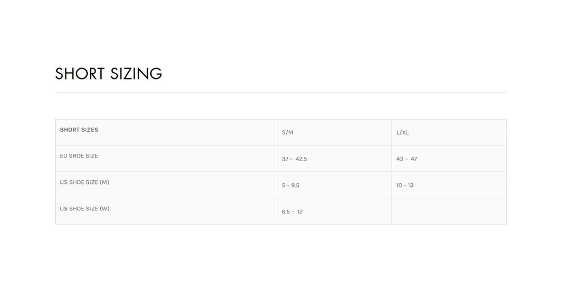Click the (W) marker in the women's label
This screenshot has height=294, width=561.
click(x=104, y=209)
